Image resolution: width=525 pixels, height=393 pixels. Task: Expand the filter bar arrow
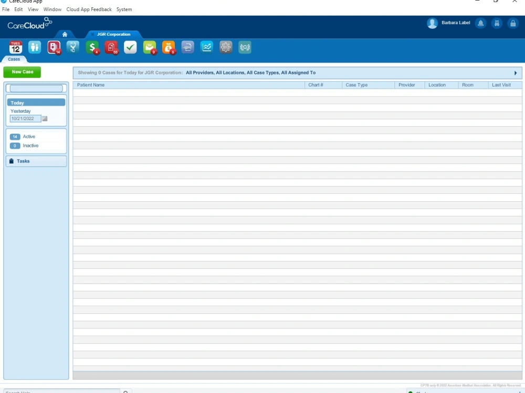click(x=516, y=73)
